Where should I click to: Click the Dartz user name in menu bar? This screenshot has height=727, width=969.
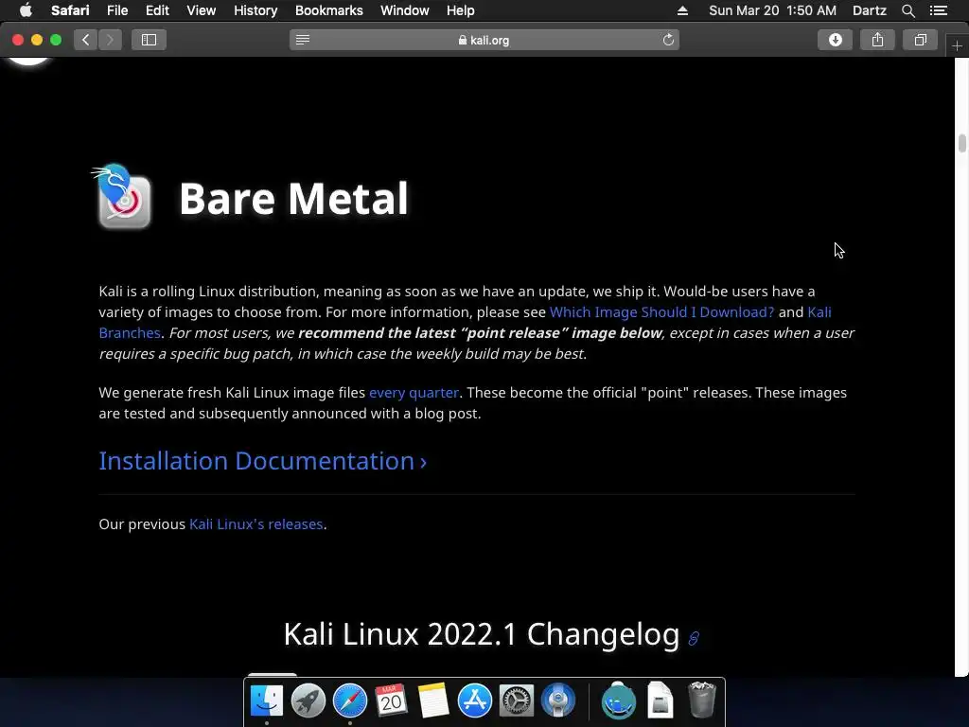(869, 10)
